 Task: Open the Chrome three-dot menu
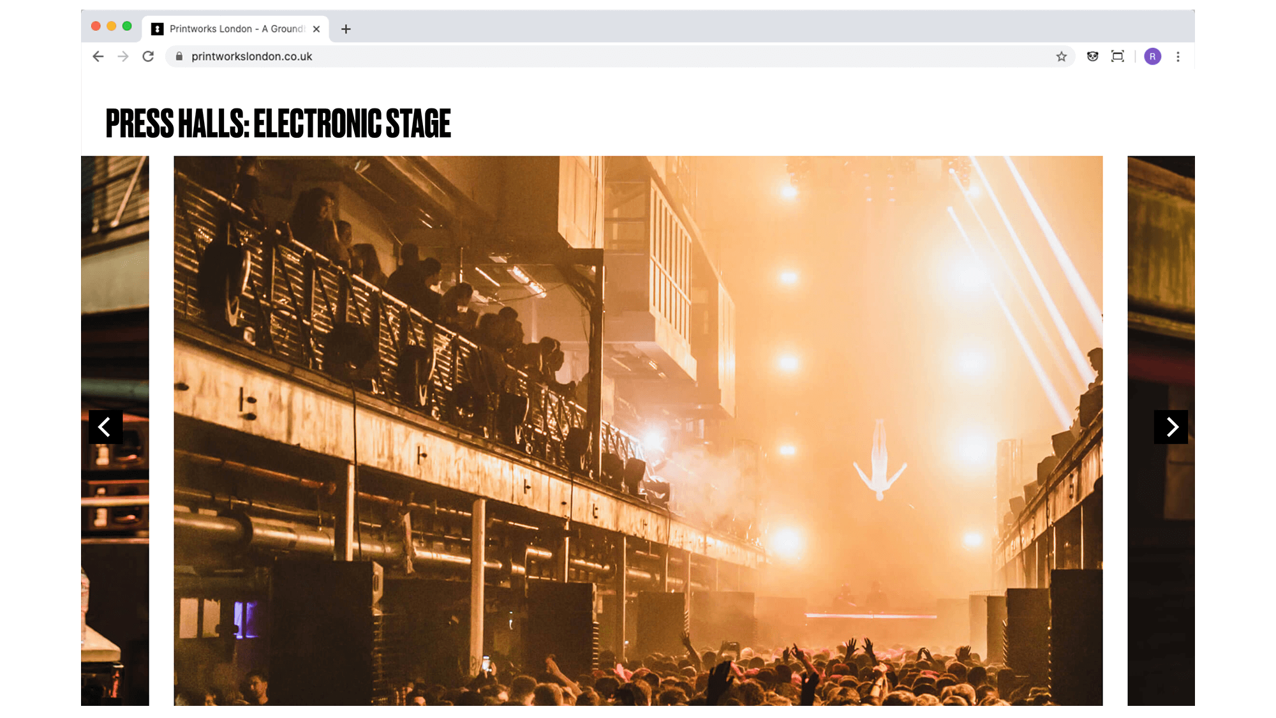point(1178,56)
